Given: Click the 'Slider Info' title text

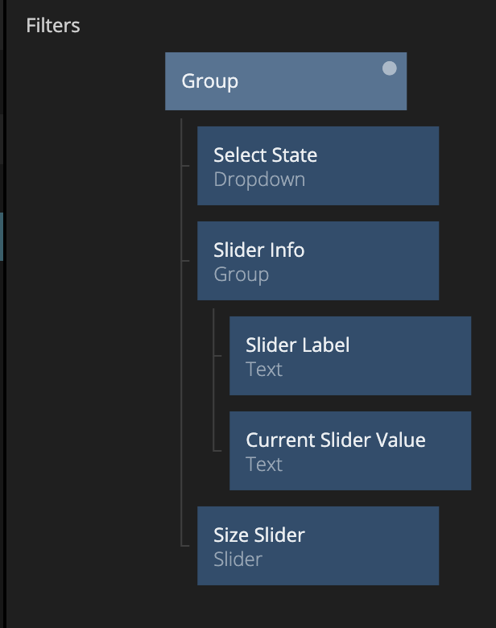Looking at the screenshot, I should [258, 250].
